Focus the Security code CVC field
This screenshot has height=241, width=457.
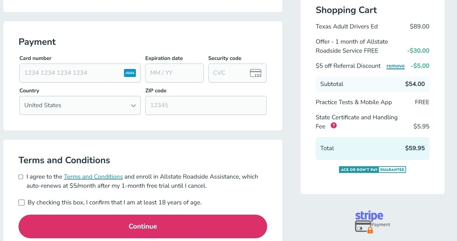pos(237,73)
